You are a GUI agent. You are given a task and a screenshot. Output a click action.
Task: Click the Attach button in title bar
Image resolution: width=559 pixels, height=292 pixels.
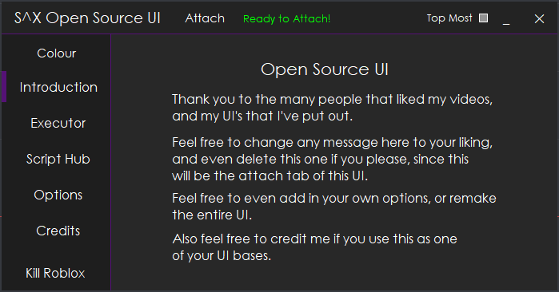point(205,18)
